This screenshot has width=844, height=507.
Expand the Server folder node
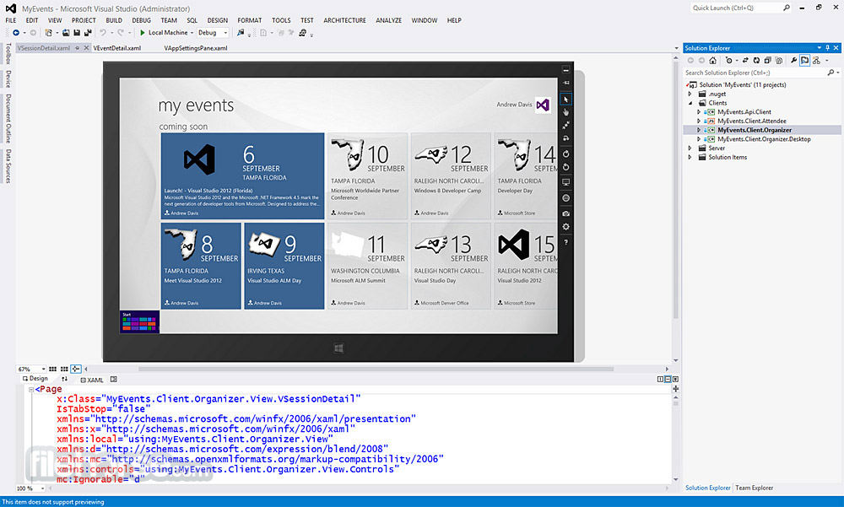tap(690, 148)
